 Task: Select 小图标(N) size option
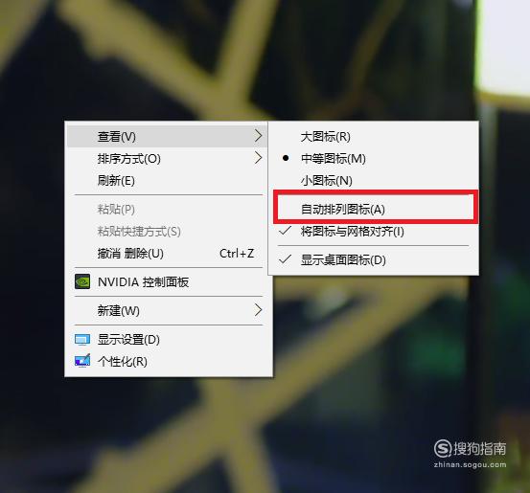coord(373,180)
